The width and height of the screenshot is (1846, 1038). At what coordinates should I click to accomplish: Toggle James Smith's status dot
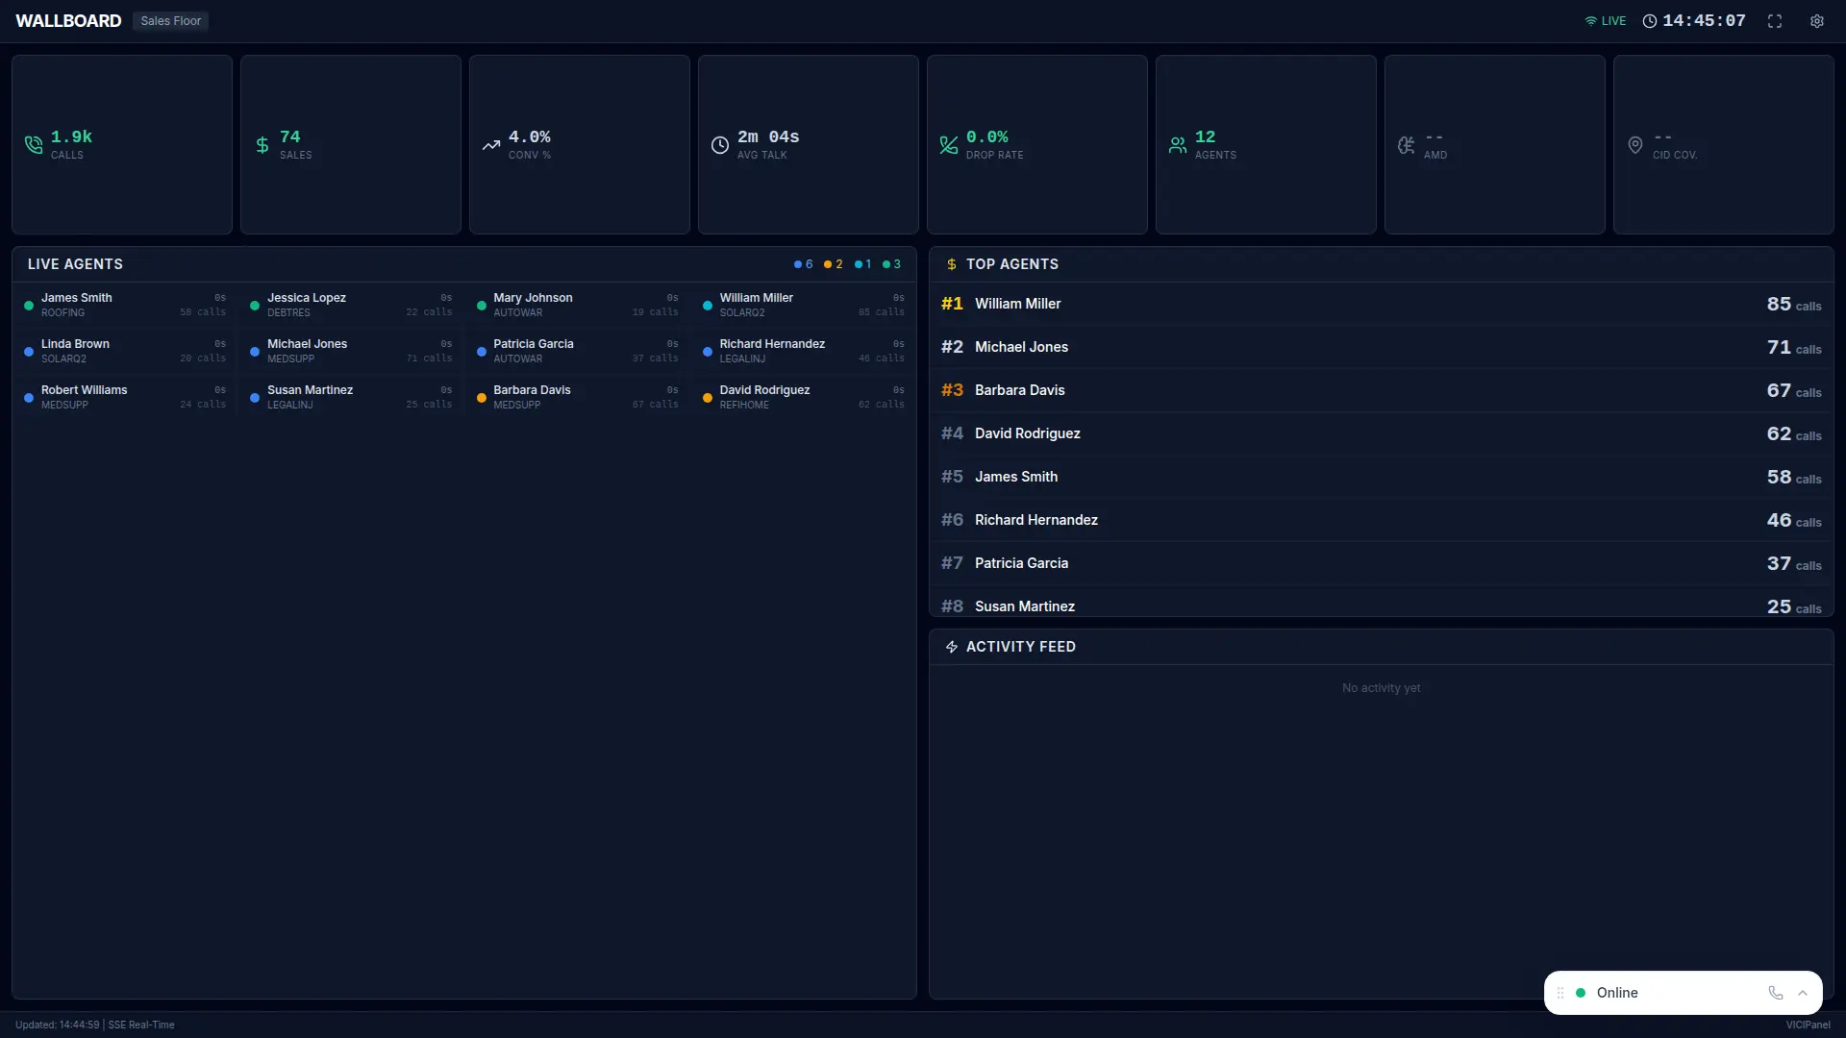point(29,305)
